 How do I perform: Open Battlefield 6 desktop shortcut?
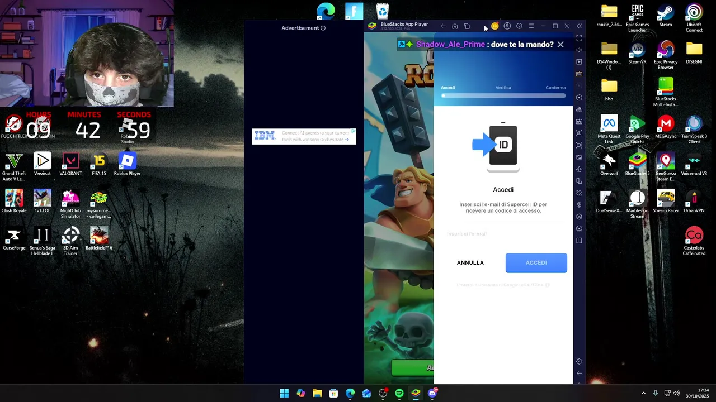(x=99, y=239)
